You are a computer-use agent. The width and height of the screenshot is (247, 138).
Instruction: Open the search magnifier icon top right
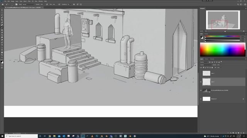pyautogui.click(x=238, y=4)
